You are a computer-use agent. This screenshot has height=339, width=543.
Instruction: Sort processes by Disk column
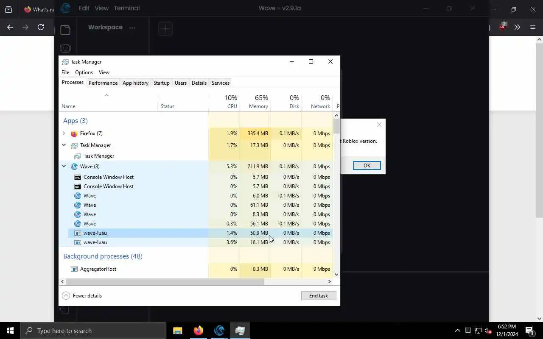point(286,102)
